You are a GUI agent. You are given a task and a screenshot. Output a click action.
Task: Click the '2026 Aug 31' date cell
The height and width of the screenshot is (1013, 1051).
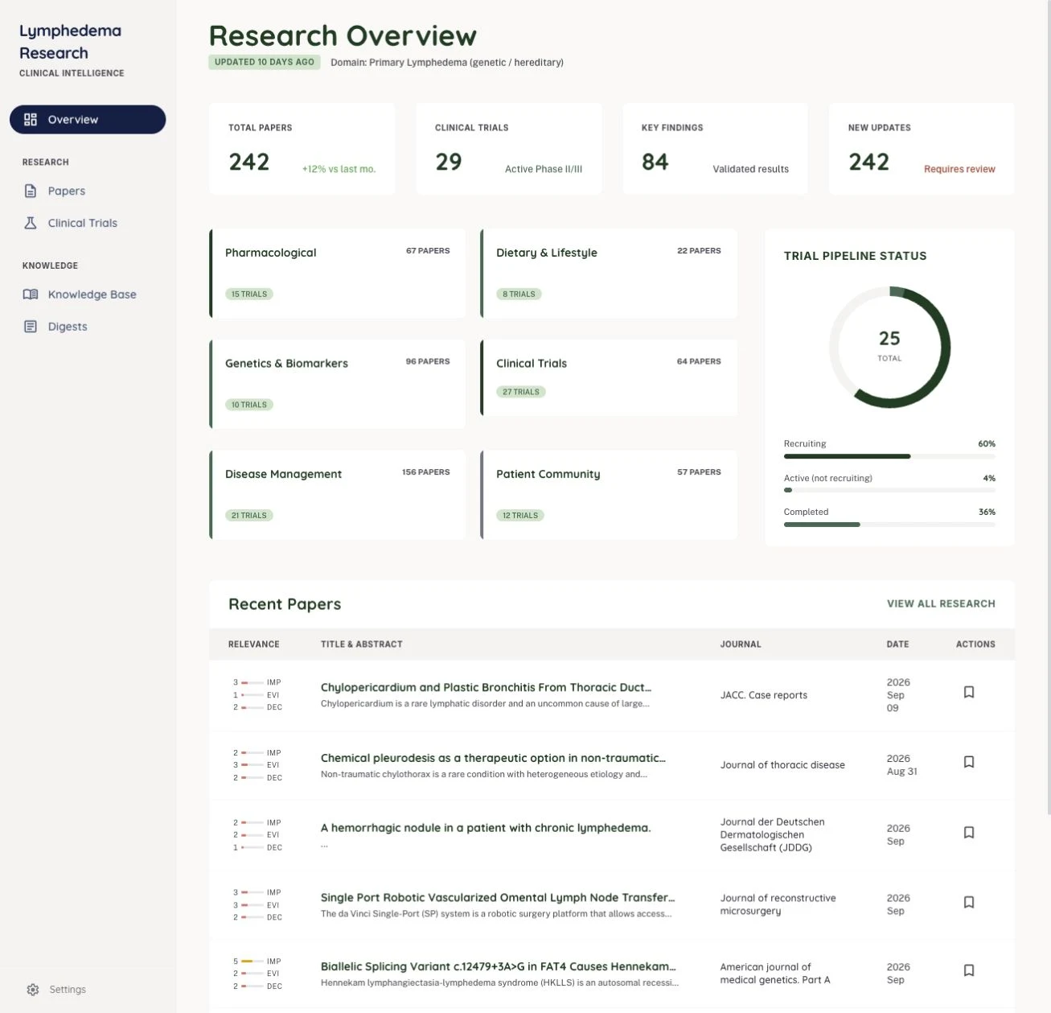coord(901,765)
